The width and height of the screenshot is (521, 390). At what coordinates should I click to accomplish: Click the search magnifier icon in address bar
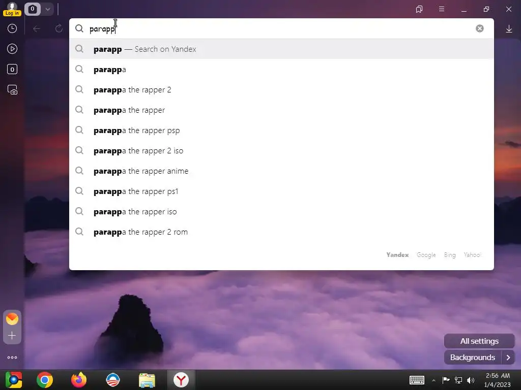click(79, 28)
